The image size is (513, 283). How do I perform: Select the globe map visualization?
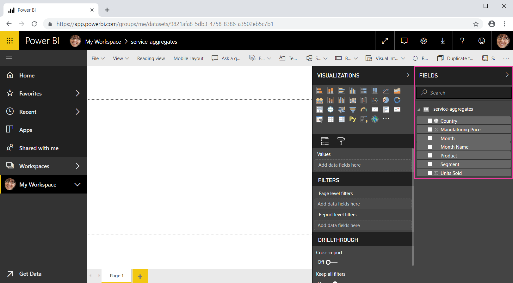(331, 109)
